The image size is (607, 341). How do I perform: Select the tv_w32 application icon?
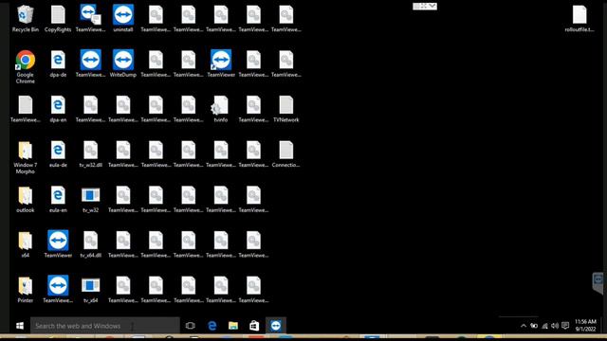coord(91,199)
